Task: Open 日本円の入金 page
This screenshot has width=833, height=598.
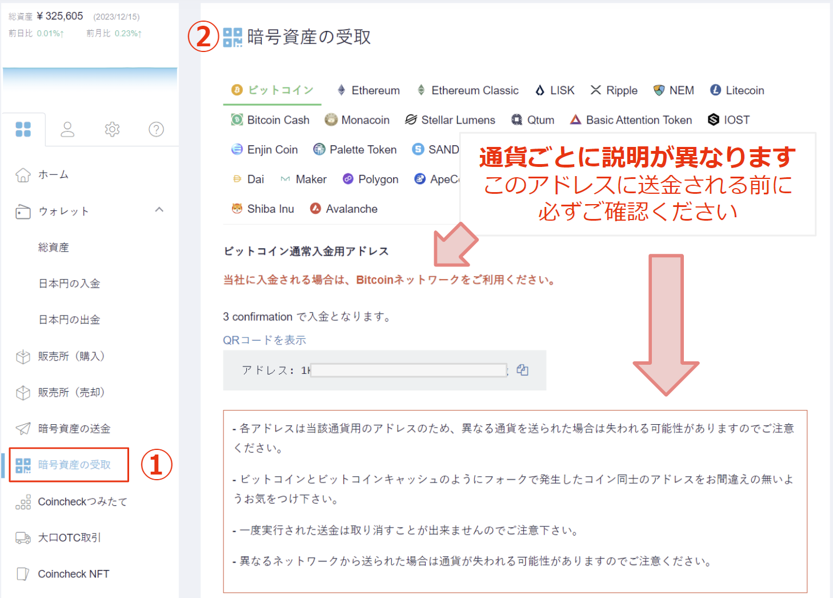Action: coord(69,284)
